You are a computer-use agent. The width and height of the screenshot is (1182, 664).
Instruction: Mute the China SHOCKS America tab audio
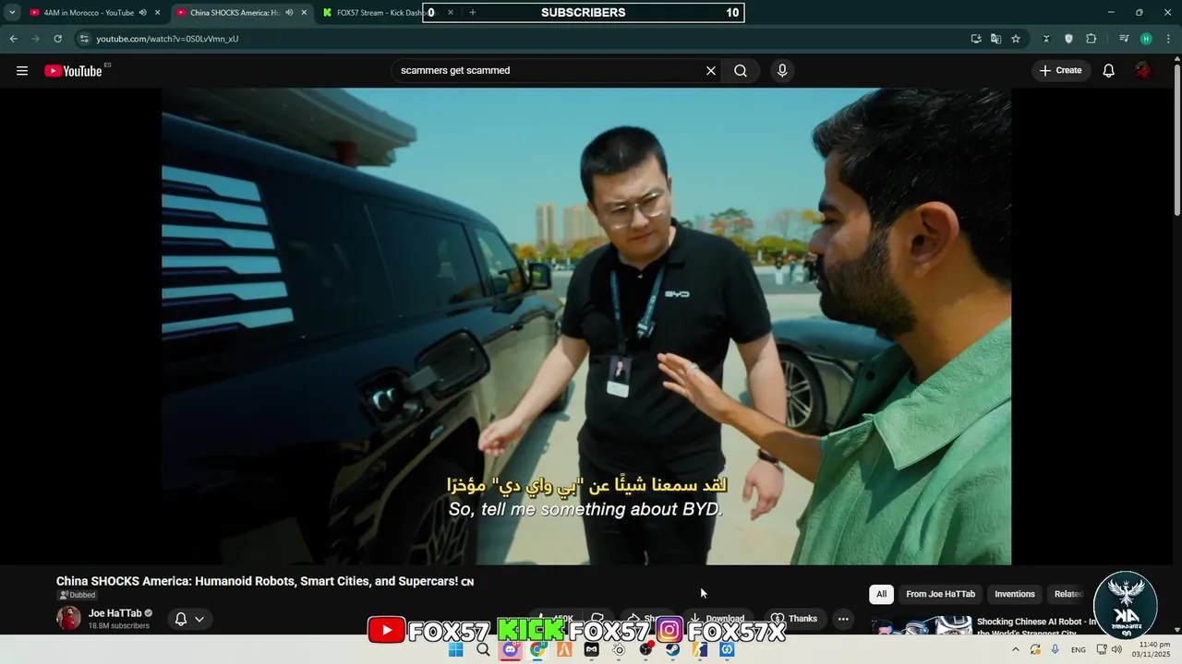coord(290,13)
